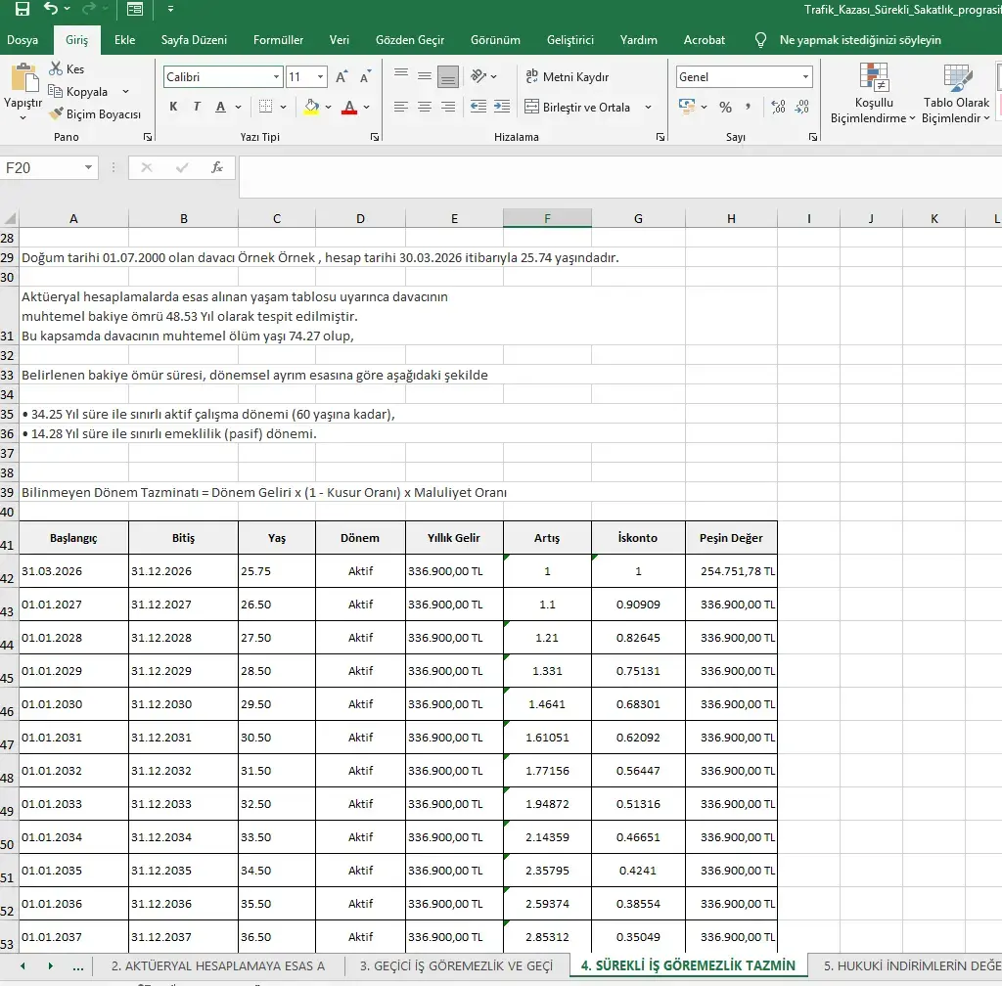Select bottom align icon

pos(448,76)
